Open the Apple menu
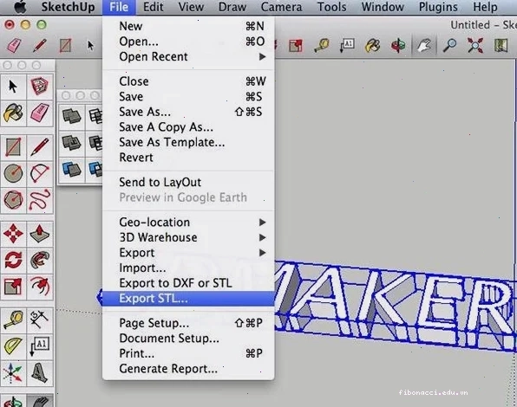Viewport: 517px width, 407px height. (21, 7)
